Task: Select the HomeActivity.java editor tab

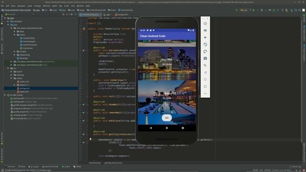Action: (90, 15)
